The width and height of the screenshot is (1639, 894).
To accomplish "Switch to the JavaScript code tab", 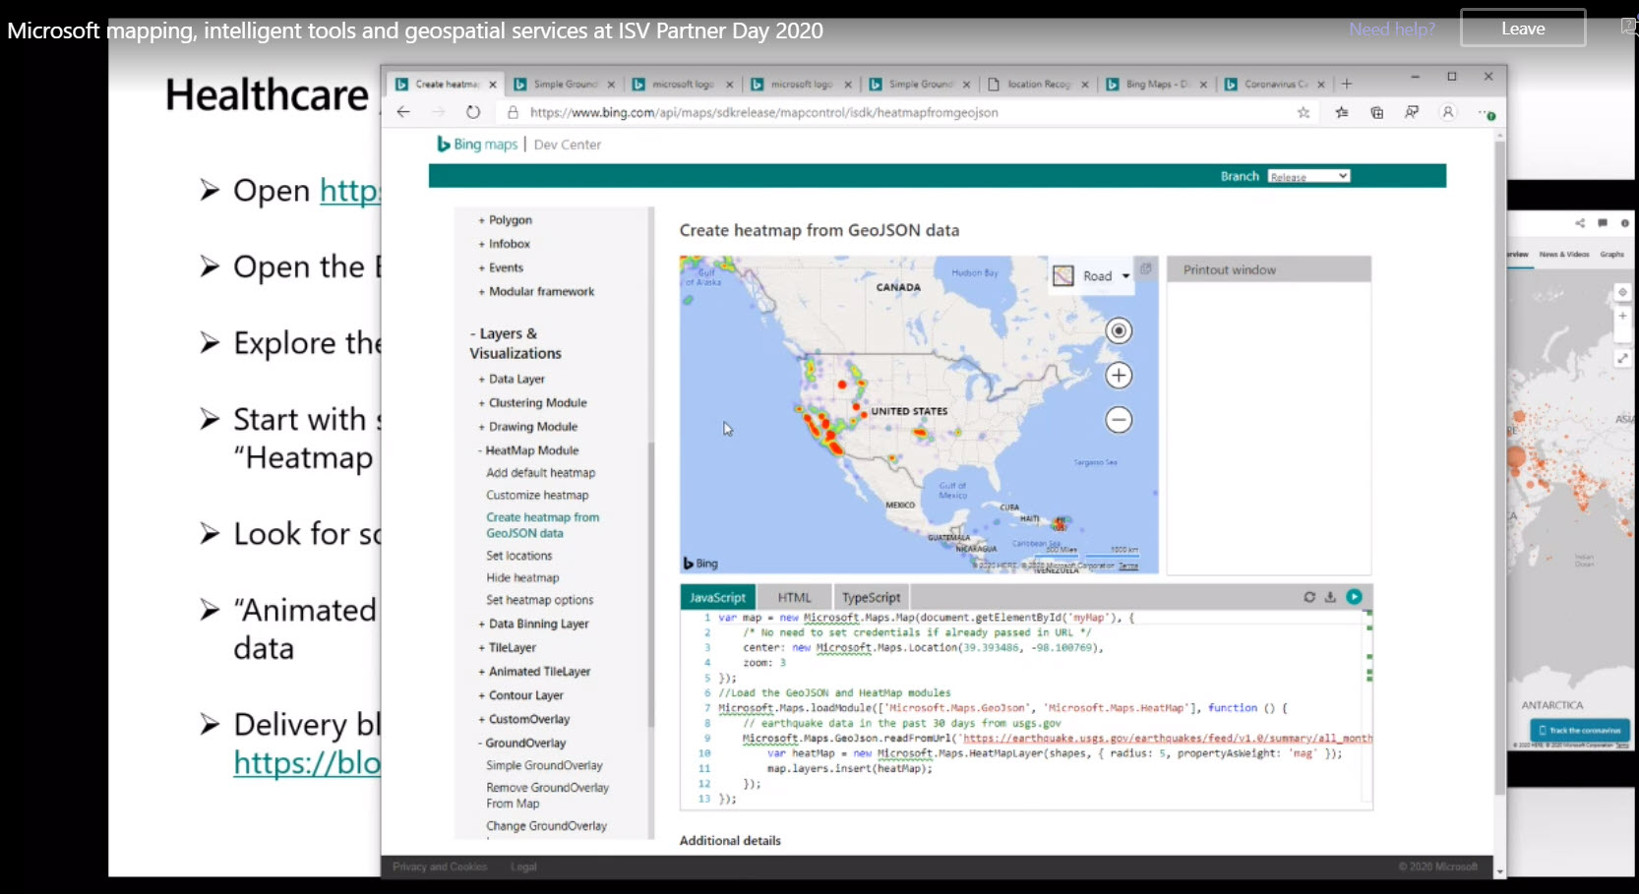I will click(717, 597).
